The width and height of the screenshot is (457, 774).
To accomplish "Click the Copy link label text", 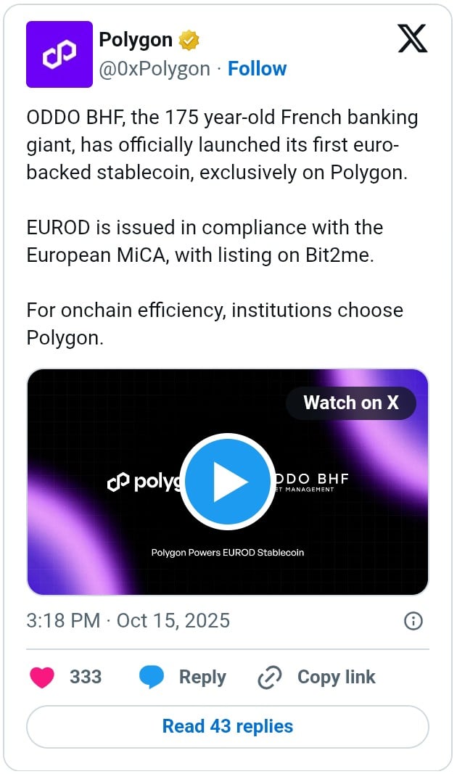I will [x=335, y=677].
